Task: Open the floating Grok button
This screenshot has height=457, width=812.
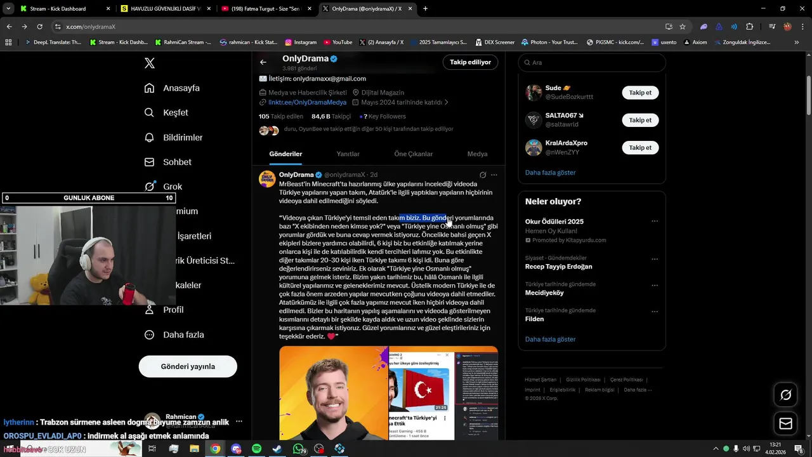Action: (785, 395)
